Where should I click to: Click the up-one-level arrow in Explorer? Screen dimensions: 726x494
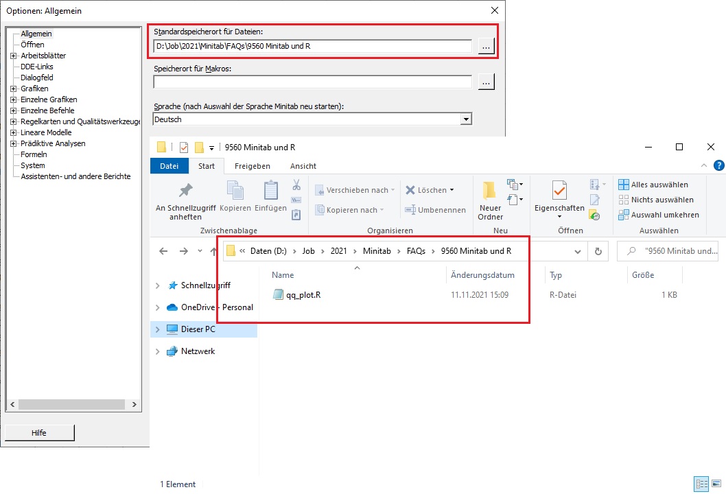213,251
